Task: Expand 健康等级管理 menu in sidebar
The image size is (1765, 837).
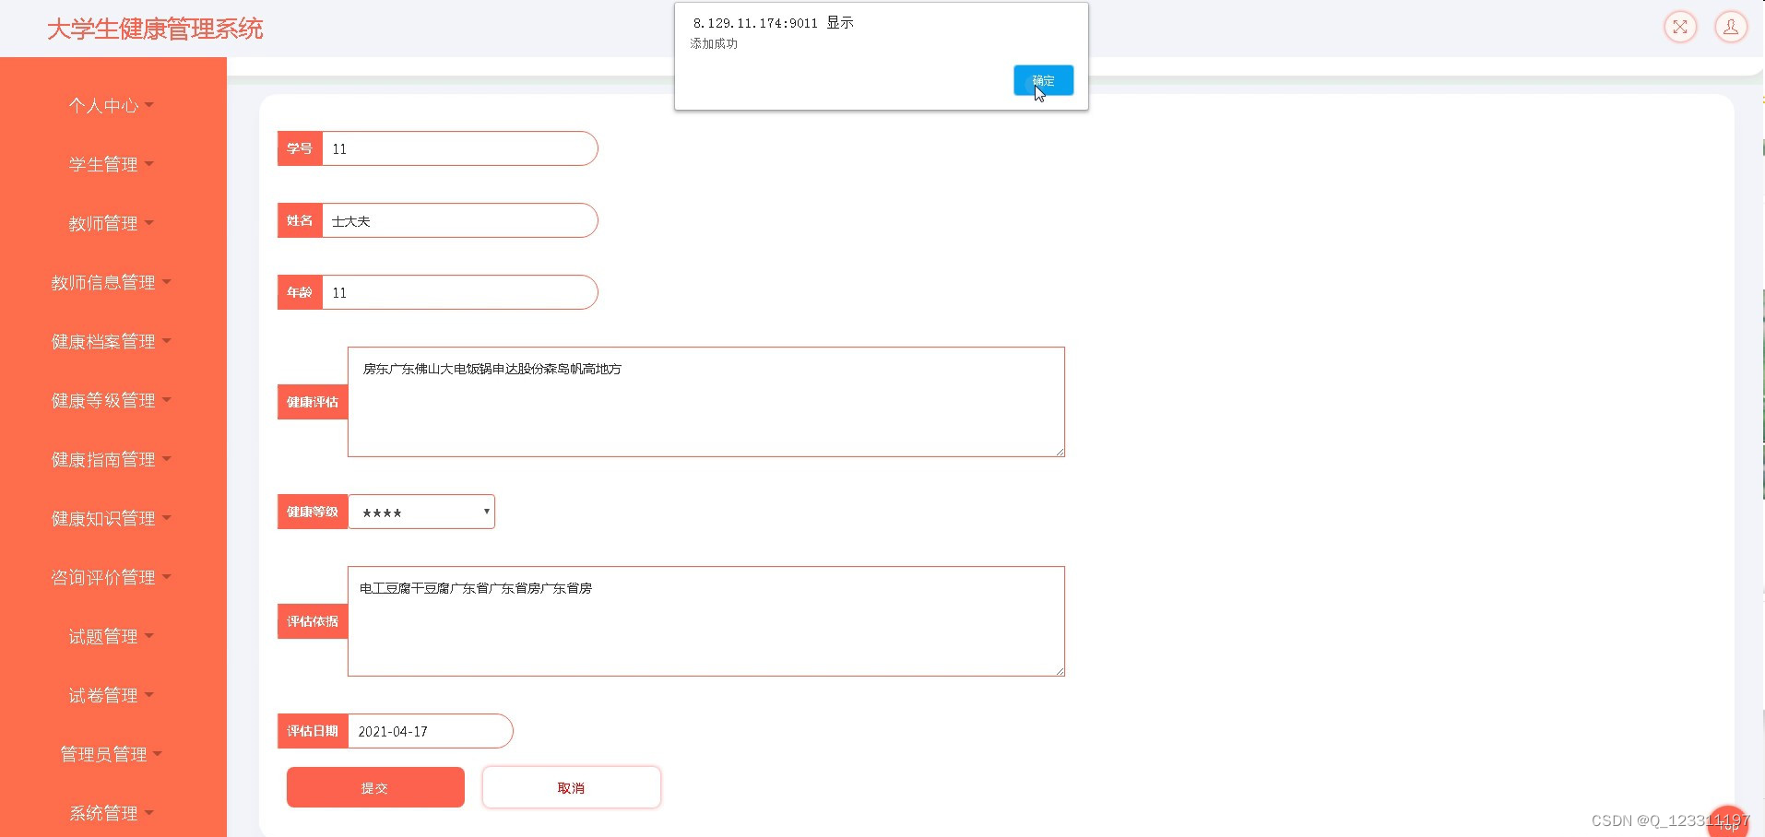Action: coord(112,401)
